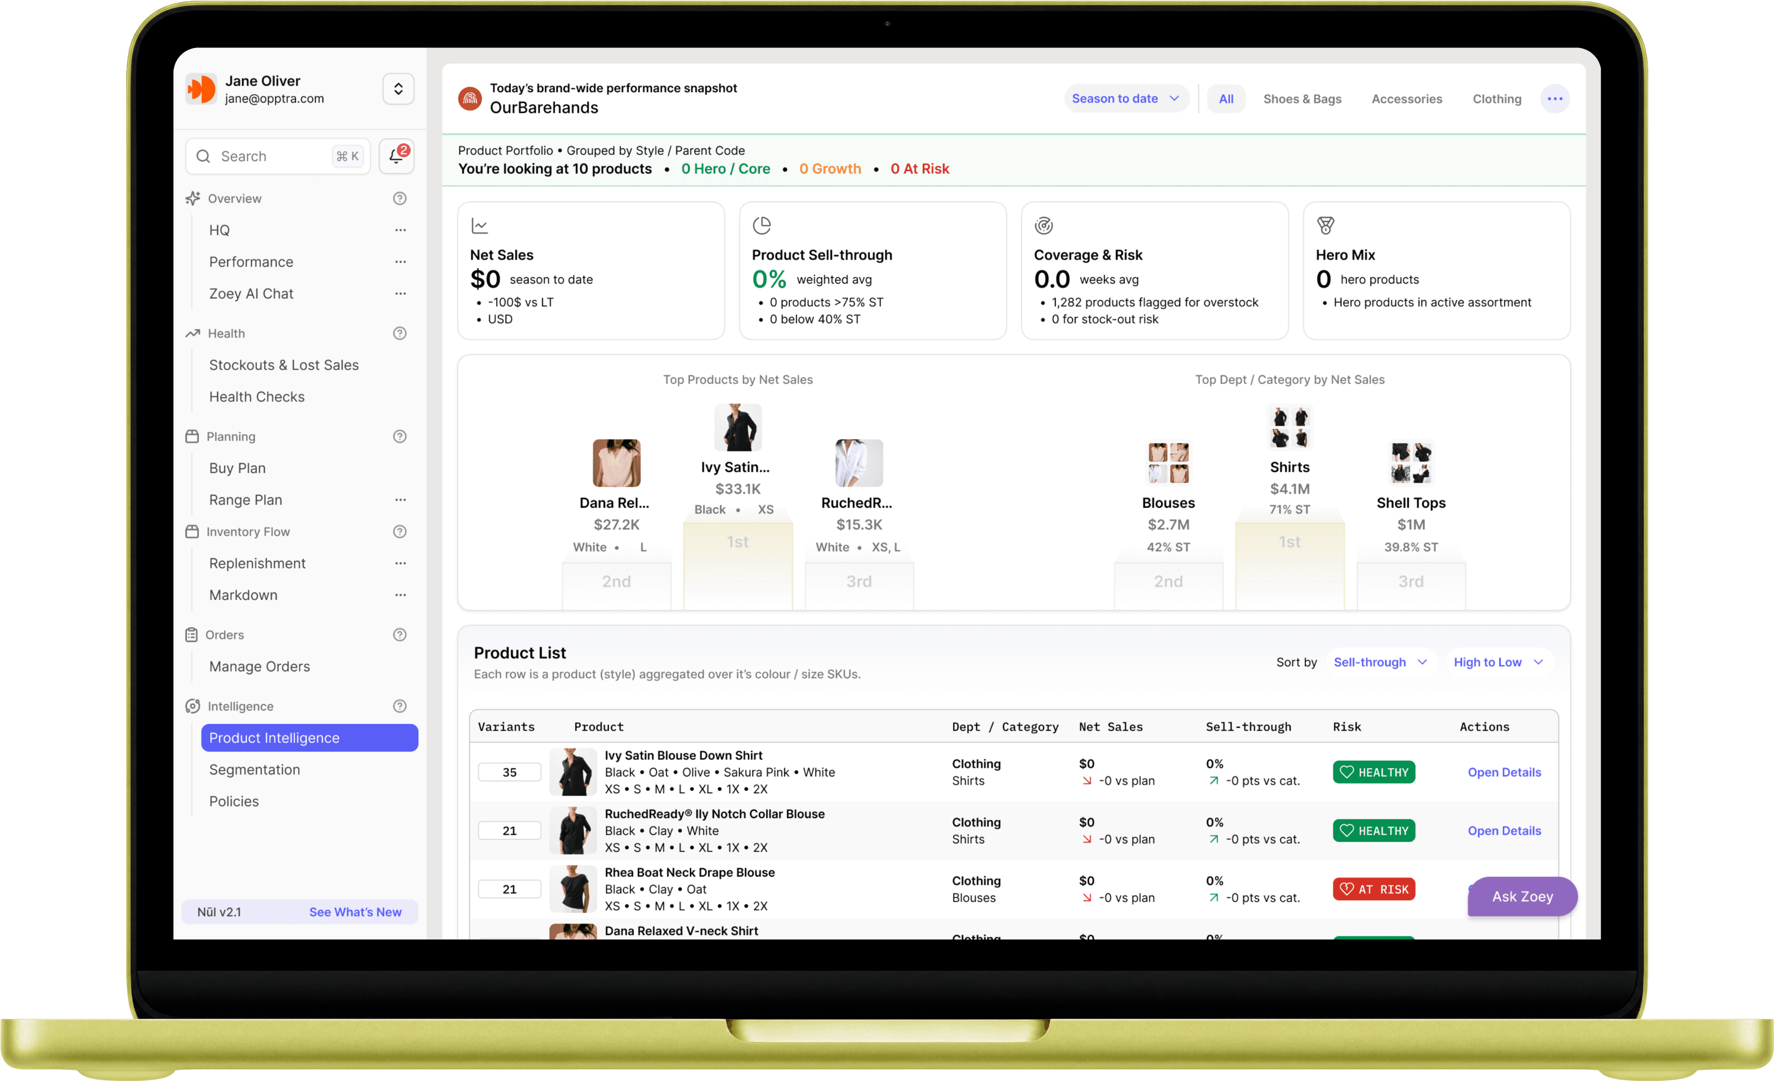
Task: Open the ellipsis menu next to Range Plan
Action: point(400,500)
